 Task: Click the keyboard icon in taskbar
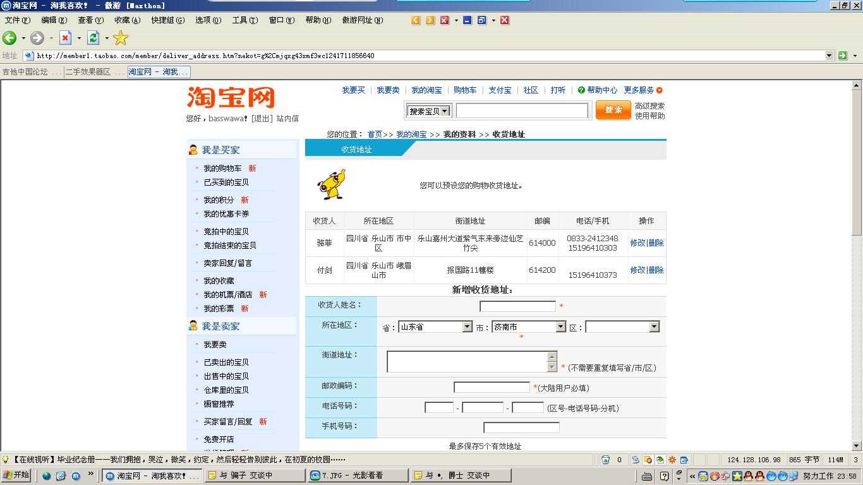tap(647, 476)
